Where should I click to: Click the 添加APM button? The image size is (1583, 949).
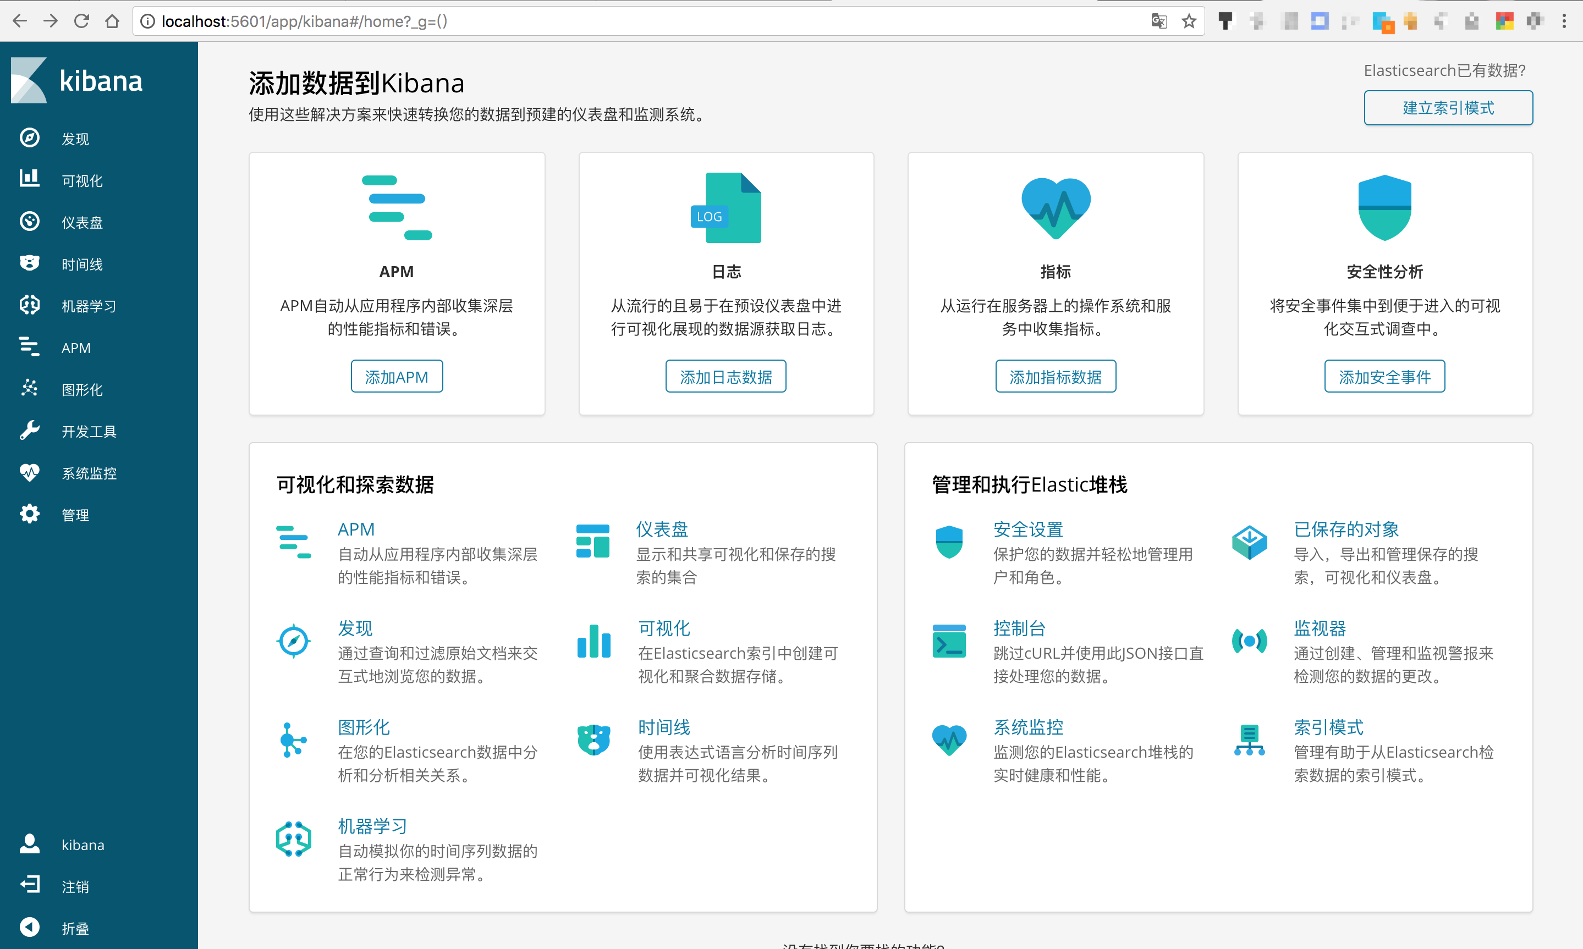pyautogui.click(x=397, y=377)
